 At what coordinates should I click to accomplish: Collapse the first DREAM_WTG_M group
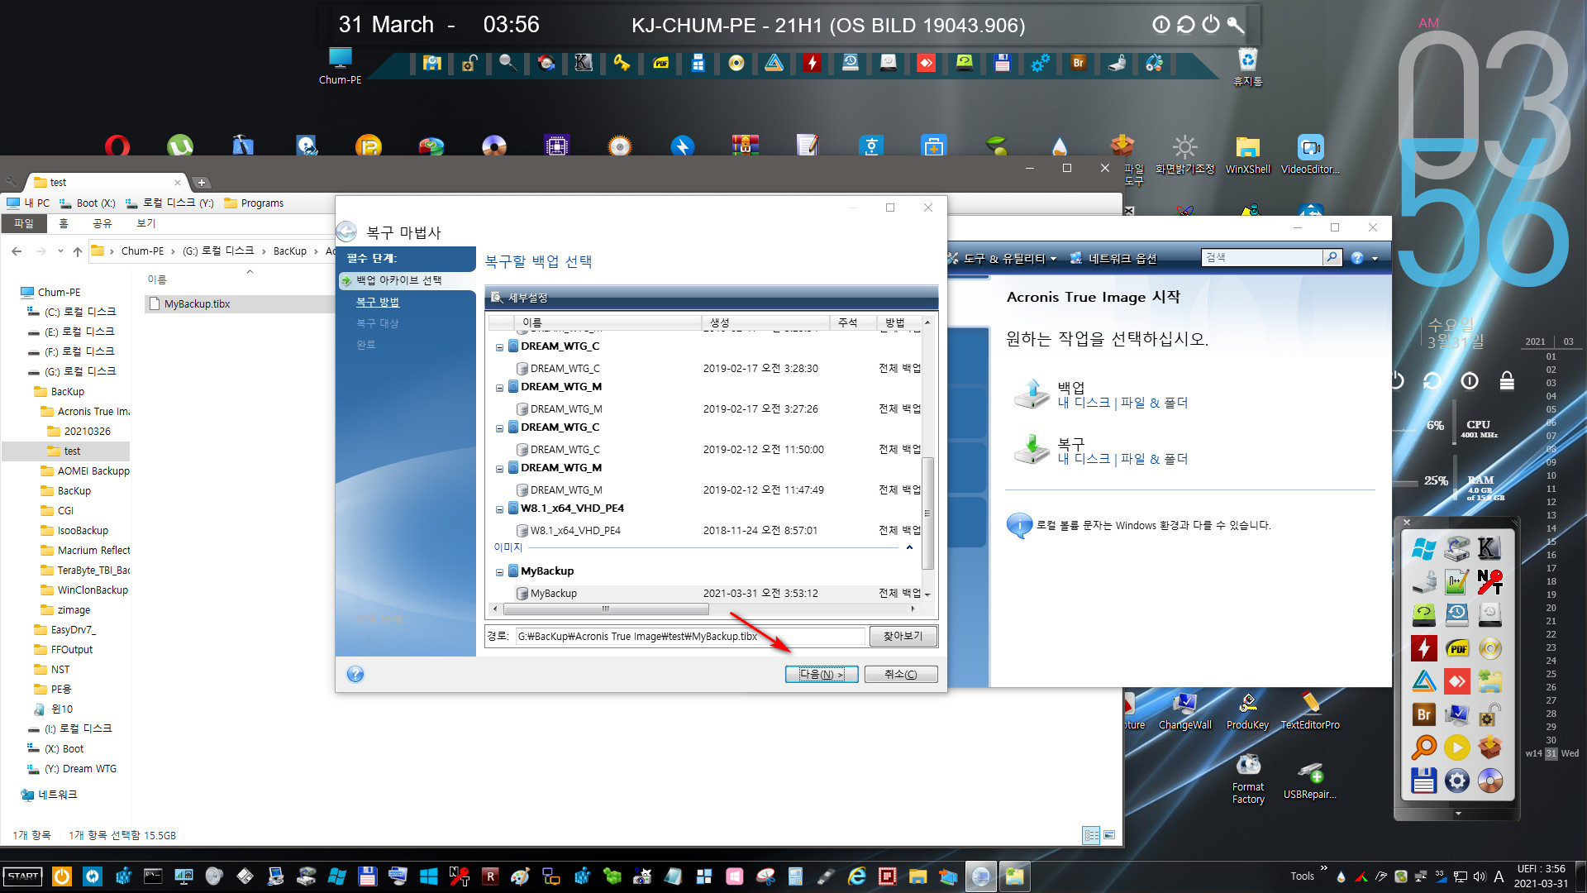[x=499, y=387]
